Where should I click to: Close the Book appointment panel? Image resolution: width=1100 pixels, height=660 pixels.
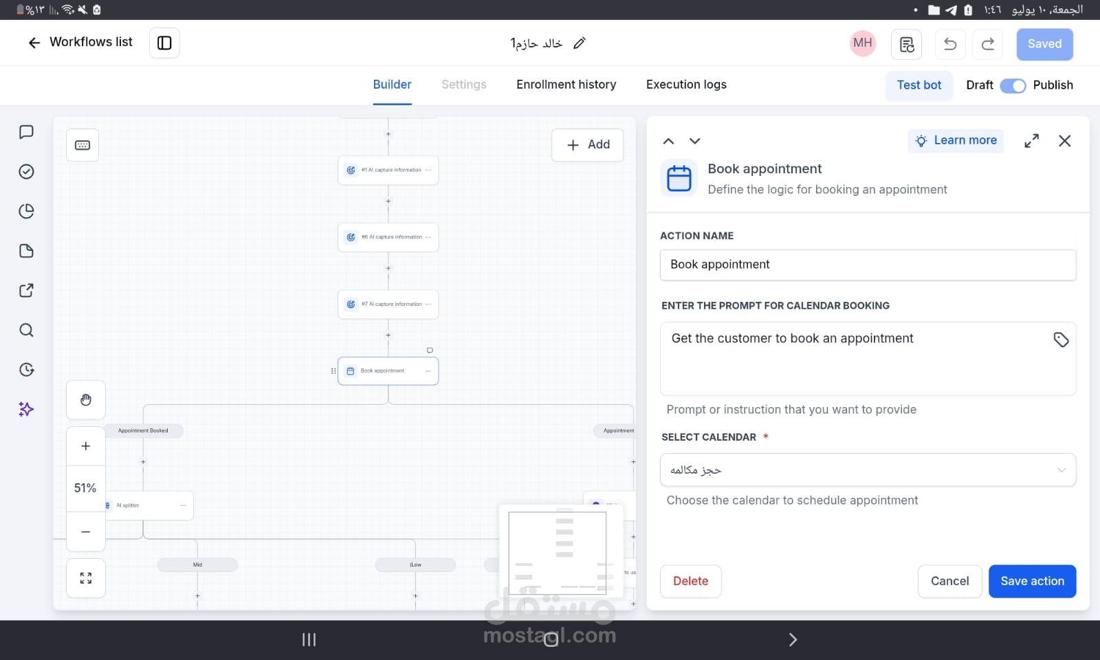point(1065,141)
